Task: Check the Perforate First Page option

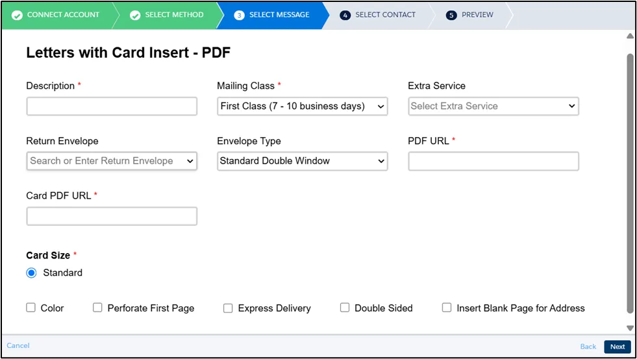Action: coord(97,308)
